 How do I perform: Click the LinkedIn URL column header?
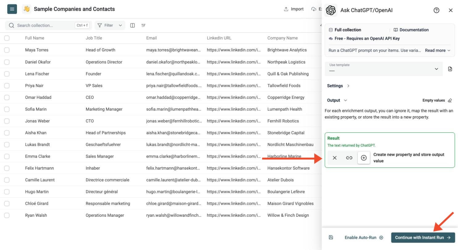coord(219,38)
